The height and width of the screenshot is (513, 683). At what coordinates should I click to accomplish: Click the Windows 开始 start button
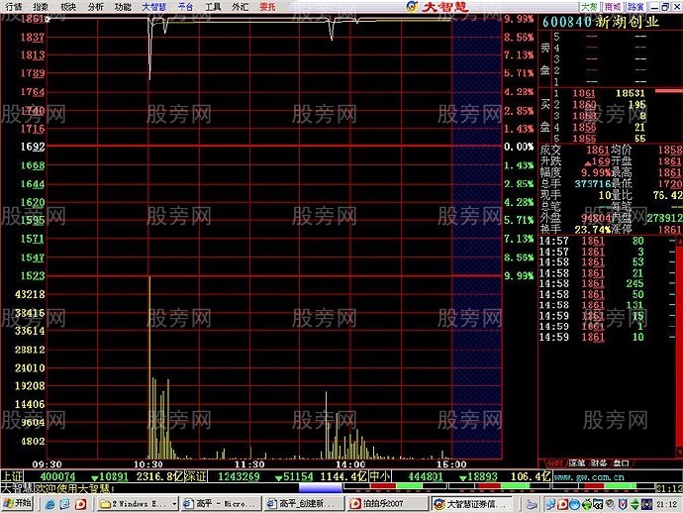click(x=17, y=504)
